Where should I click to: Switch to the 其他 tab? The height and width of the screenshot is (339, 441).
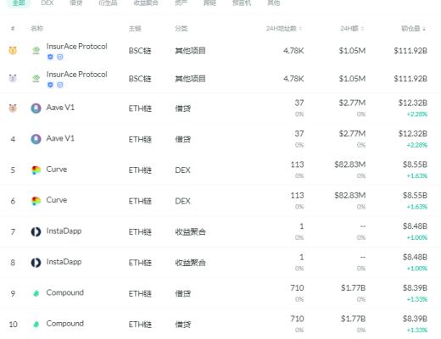coord(274,3)
